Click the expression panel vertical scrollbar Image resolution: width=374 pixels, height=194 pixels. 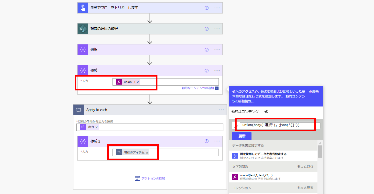click(x=320, y=151)
